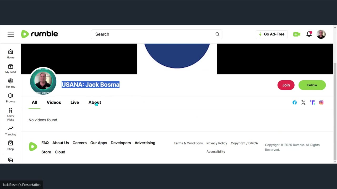The image size is (337, 189).
Task: Go to Home in sidebar
Action: tap(11, 54)
